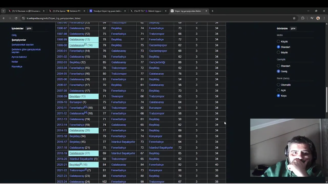Close the X'te Spons tab

pos(84,11)
